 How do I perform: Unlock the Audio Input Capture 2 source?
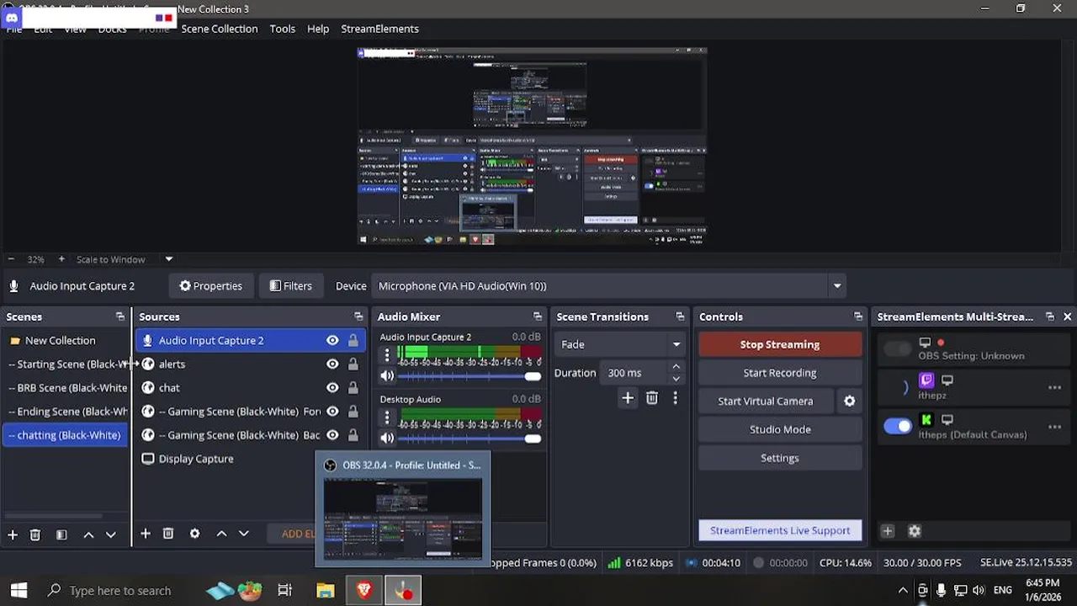353,340
